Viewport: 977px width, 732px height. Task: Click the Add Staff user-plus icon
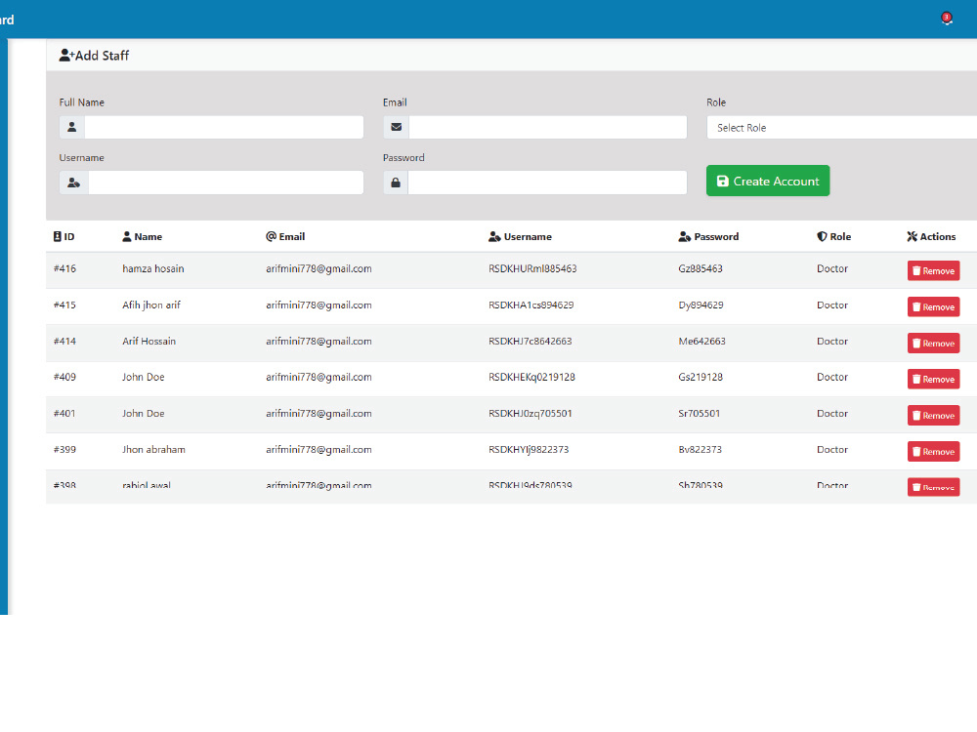66,56
